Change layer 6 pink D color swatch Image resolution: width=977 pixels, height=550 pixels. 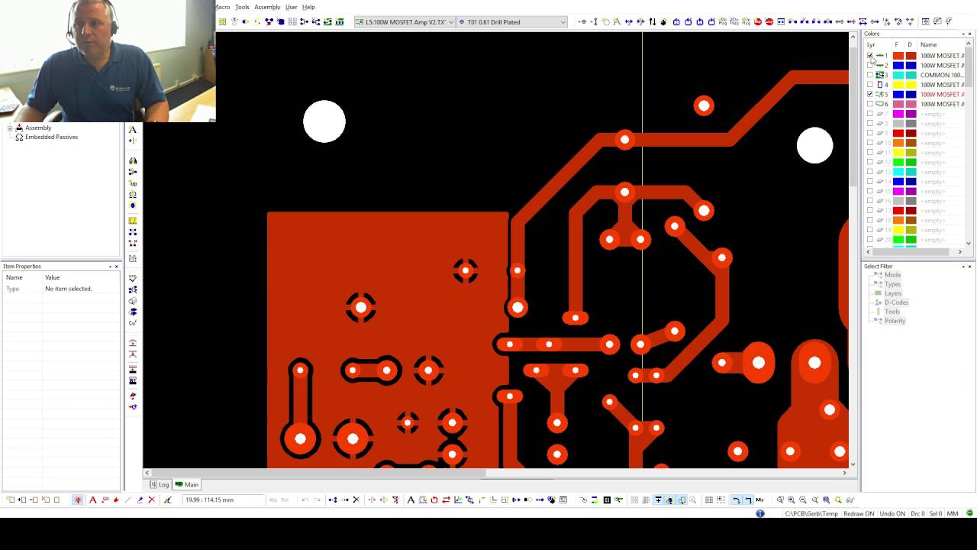tap(911, 104)
